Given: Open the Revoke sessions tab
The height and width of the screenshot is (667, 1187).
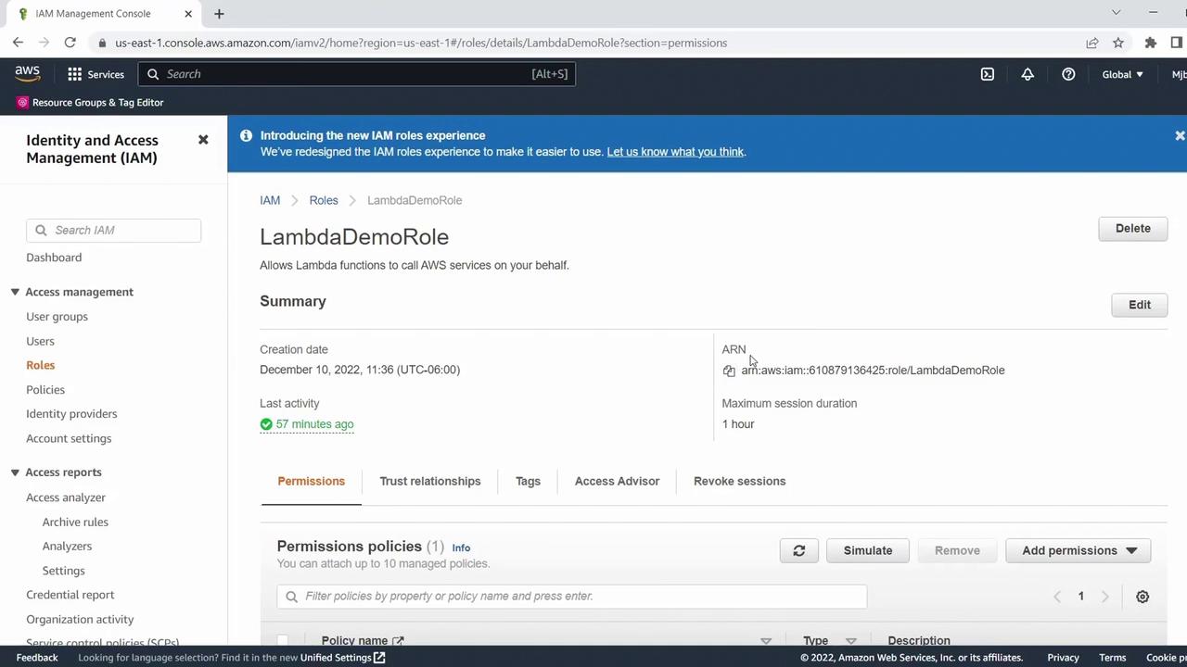Looking at the screenshot, I should point(739,482).
